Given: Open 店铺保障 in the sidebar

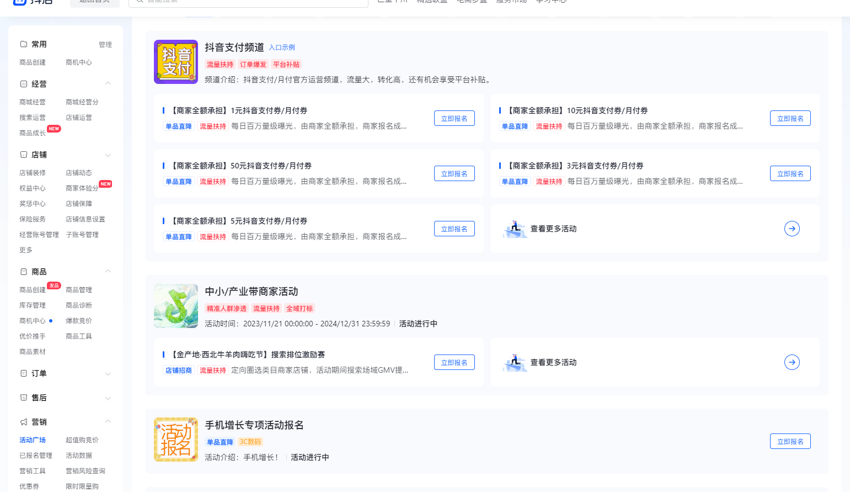Looking at the screenshot, I should pyautogui.click(x=79, y=204).
